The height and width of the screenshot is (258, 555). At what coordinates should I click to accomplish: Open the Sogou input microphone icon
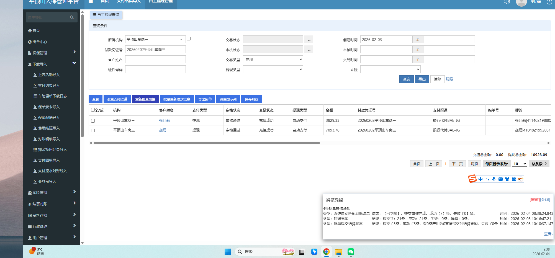pyautogui.click(x=494, y=179)
